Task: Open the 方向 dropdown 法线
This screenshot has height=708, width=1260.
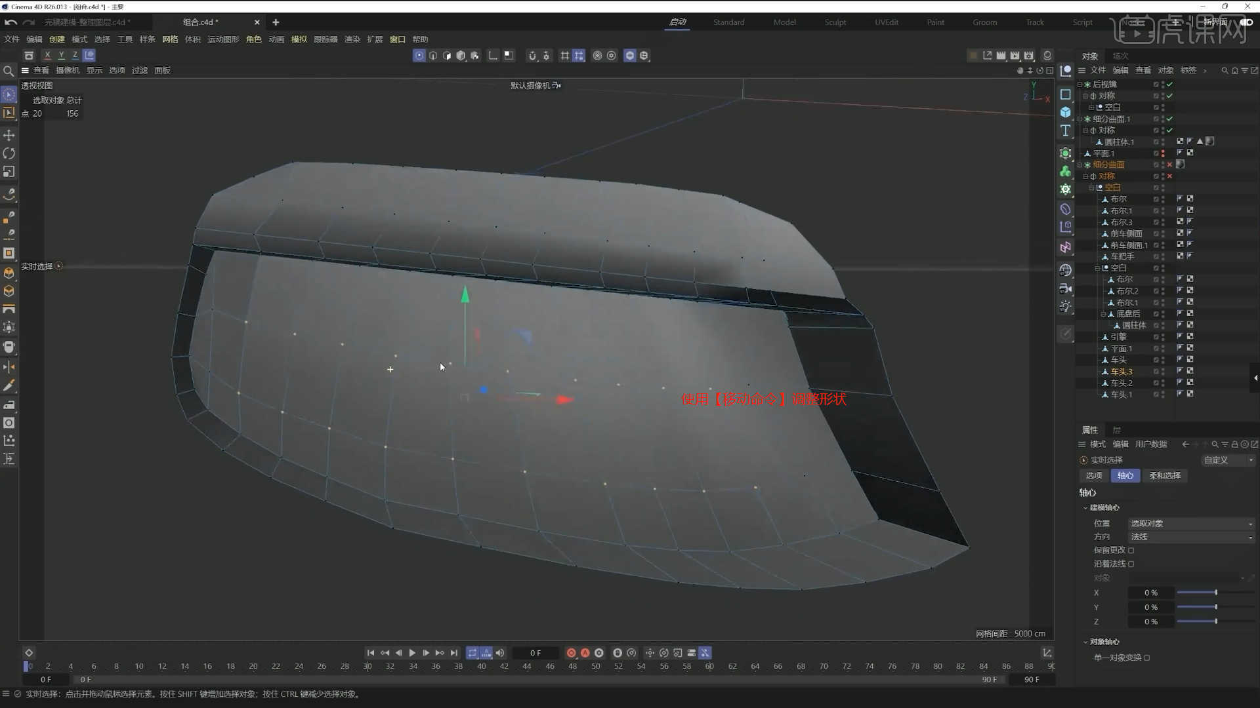Action: [1191, 537]
